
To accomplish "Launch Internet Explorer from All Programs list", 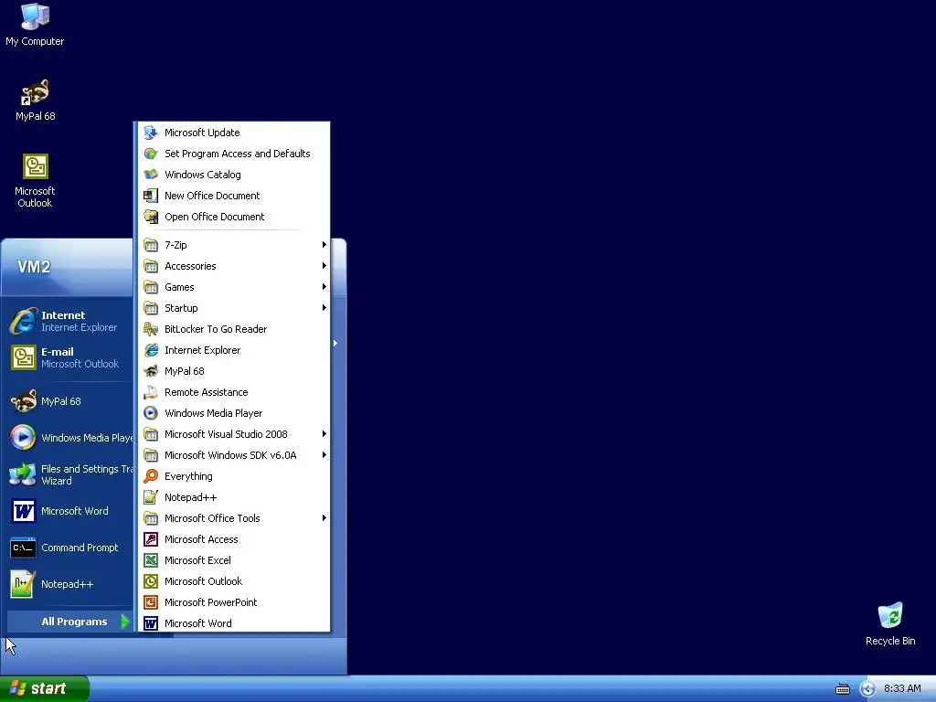I will pyautogui.click(x=234, y=350).
